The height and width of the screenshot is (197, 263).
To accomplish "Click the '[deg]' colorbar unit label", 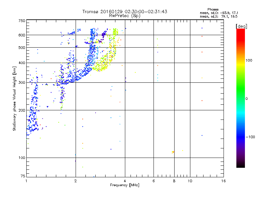I will [x=241, y=26].
